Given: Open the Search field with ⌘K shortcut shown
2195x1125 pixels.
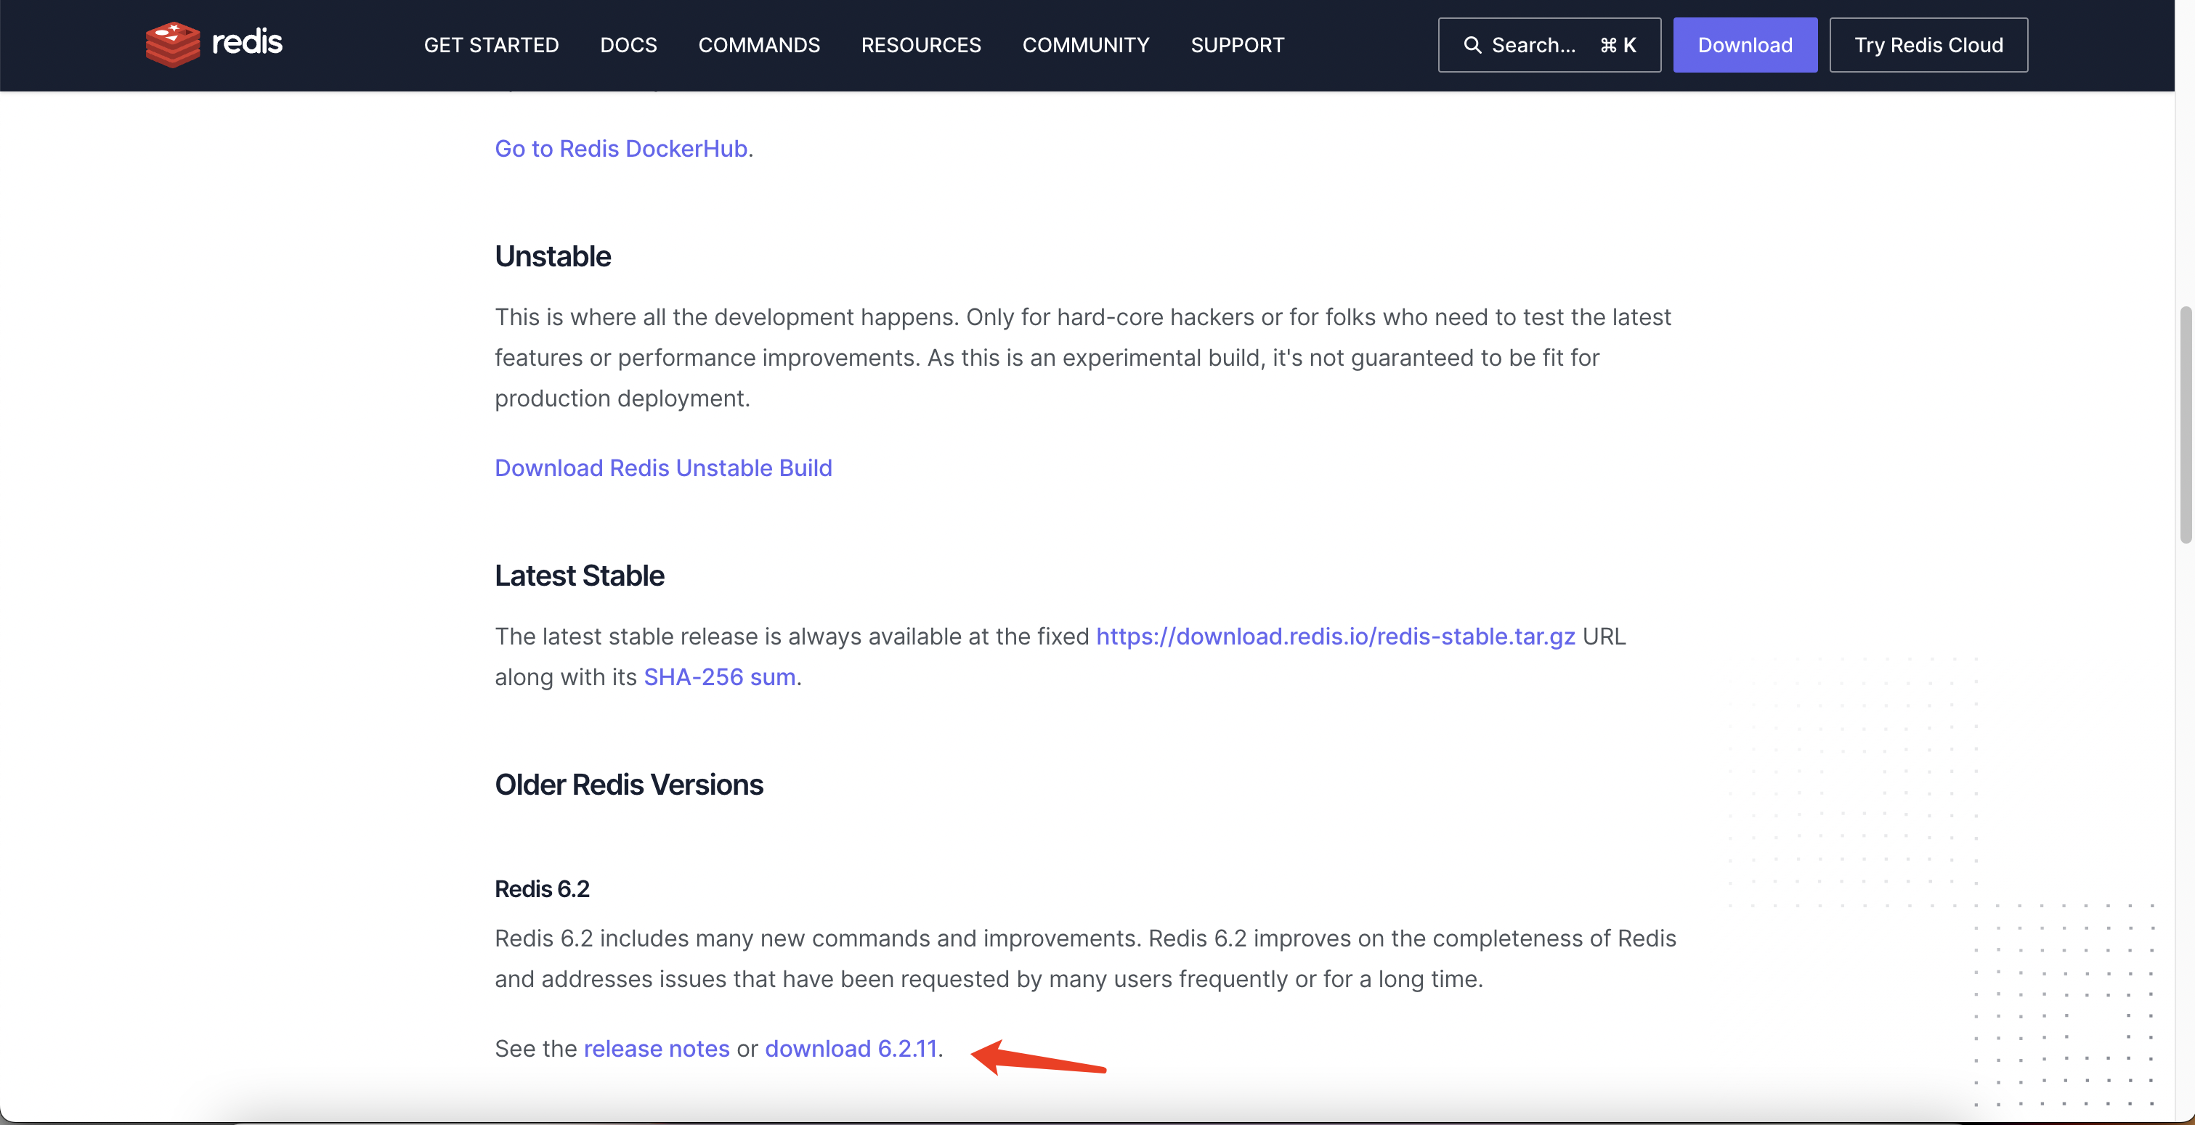Looking at the screenshot, I should (x=1549, y=44).
